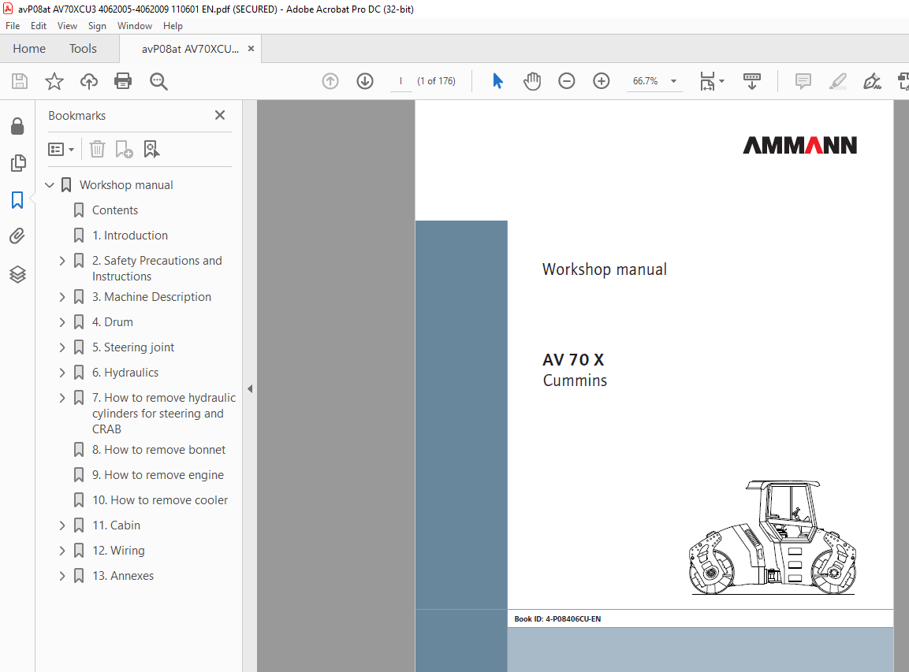Open the Attachments paperclip panel

coord(17,236)
